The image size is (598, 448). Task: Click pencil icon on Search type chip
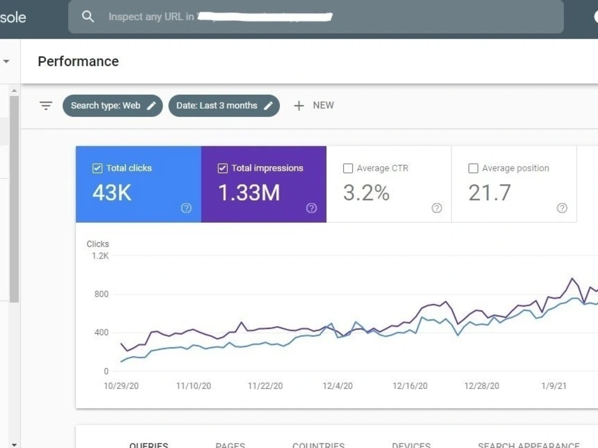coord(151,106)
